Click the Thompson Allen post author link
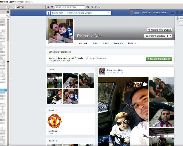 tap(115, 70)
